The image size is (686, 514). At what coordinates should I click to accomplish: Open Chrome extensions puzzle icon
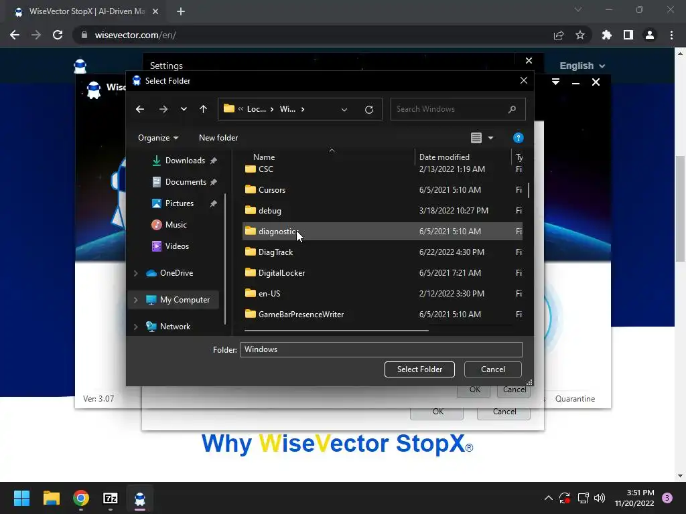tap(607, 35)
